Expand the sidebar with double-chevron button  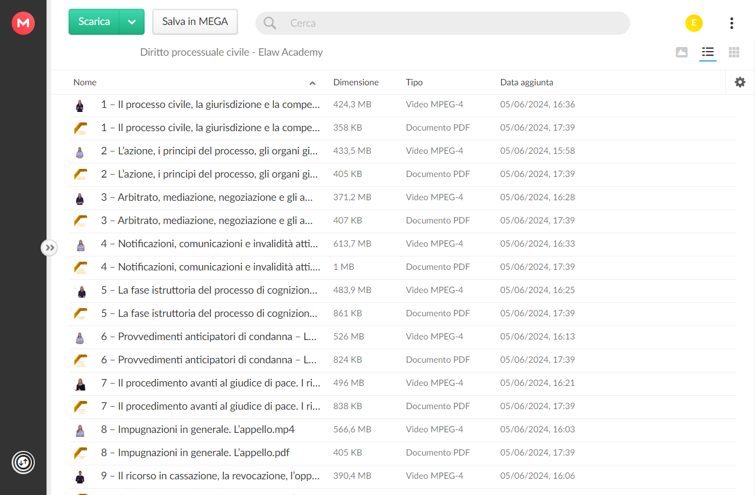(50, 248)
